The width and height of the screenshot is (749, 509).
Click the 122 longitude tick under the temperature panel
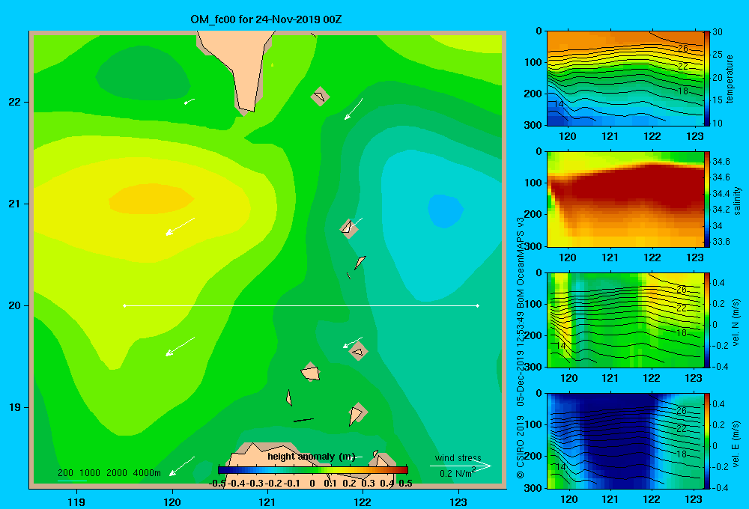pos(652,136)
